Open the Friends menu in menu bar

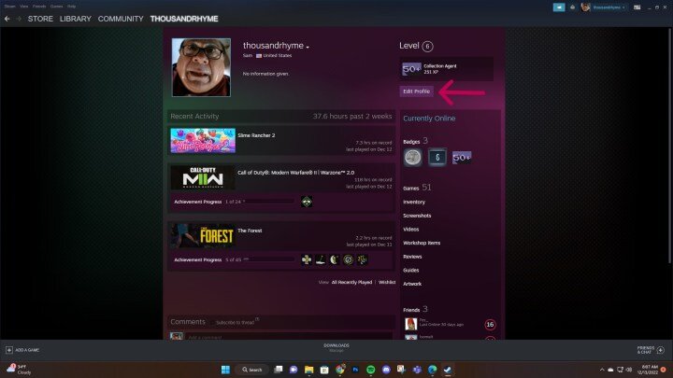click(x=39, y=7)
